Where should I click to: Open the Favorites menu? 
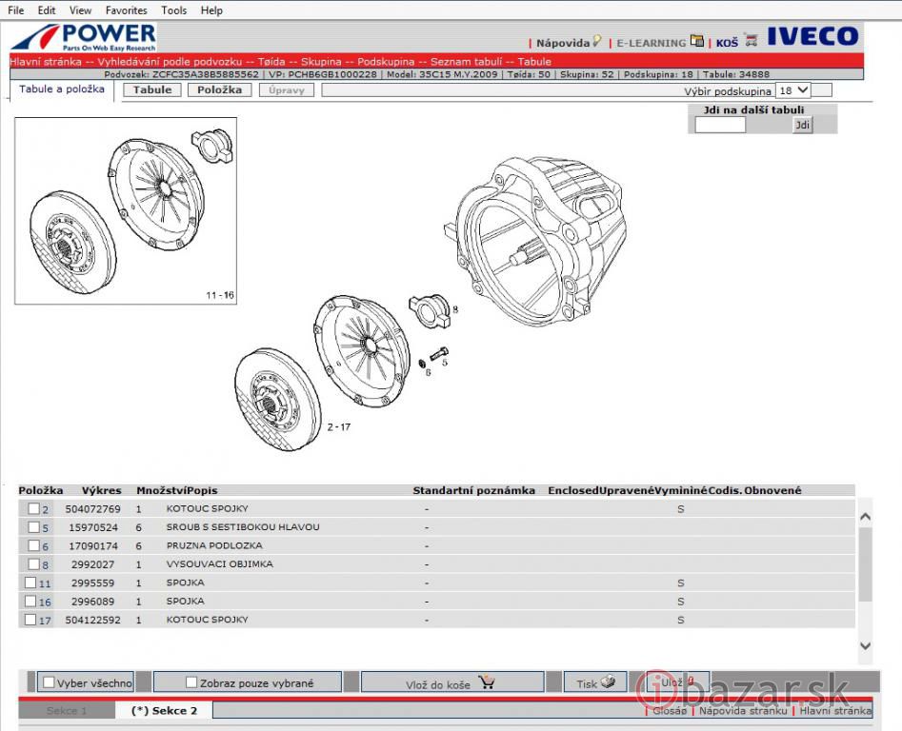126,10
